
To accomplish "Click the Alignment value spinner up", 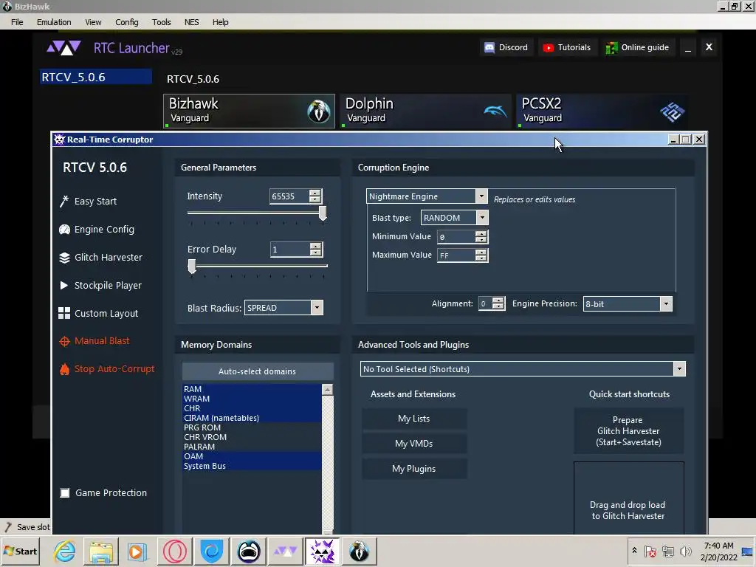I will (x=498, y=300).
